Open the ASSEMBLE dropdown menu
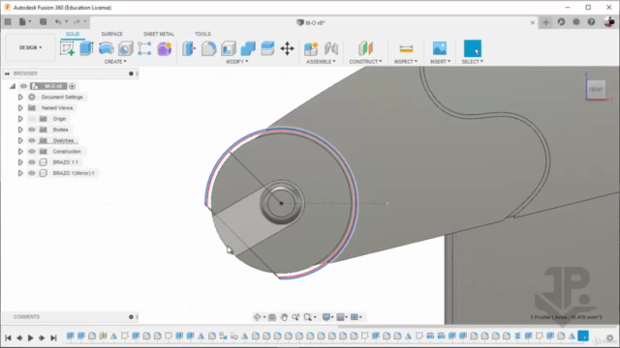This screenshot has width=620, height=348. coord(321,62)
